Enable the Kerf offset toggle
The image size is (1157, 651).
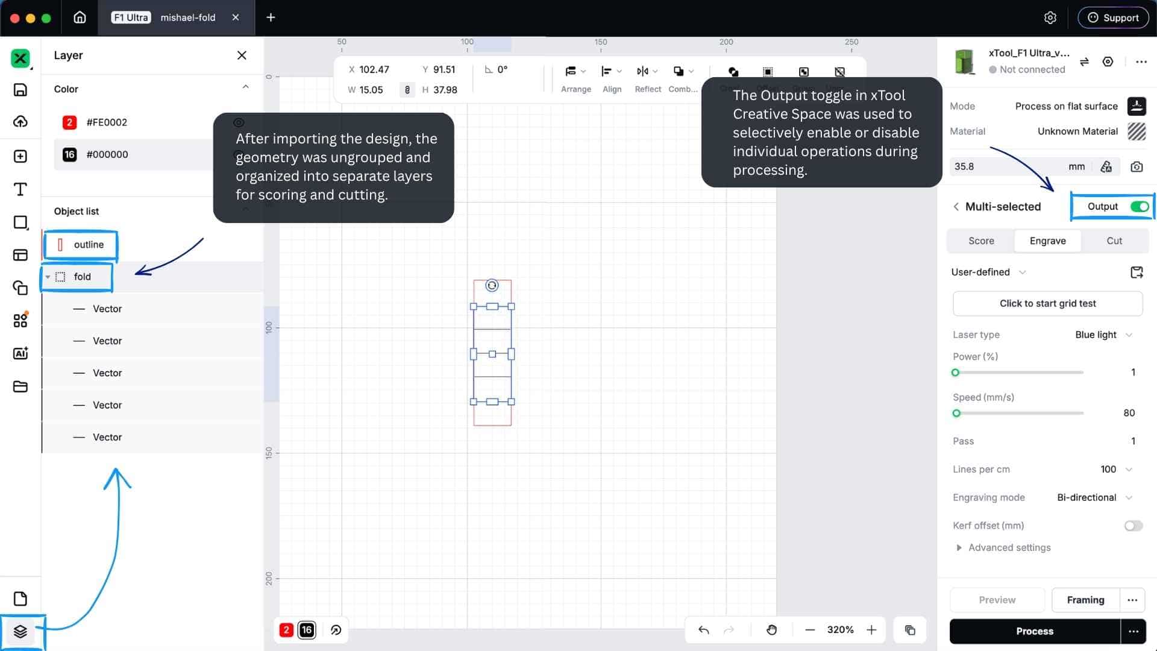pos(1133,526)
